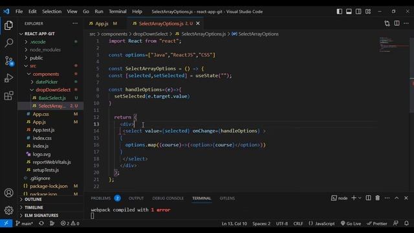Open terminal panel more actions
This screenshot has width=414, height=233.
387,198
